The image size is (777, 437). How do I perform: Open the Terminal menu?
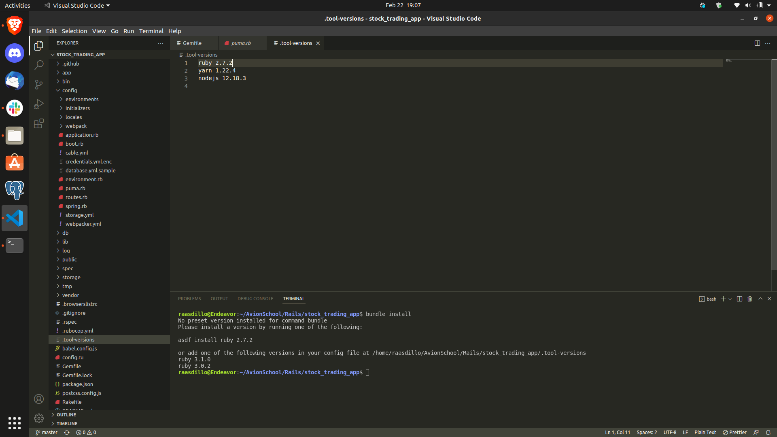tap(151, 31)
